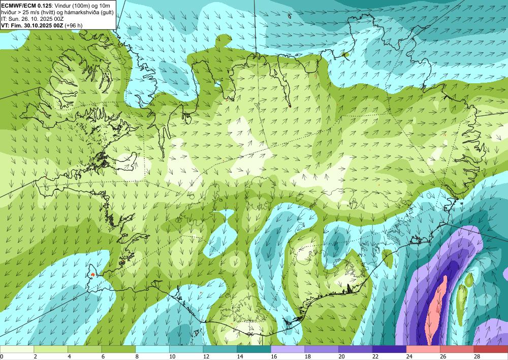Click the legend scale label "0"
This screenshot has width=508, height=360.
coord(2,357)
